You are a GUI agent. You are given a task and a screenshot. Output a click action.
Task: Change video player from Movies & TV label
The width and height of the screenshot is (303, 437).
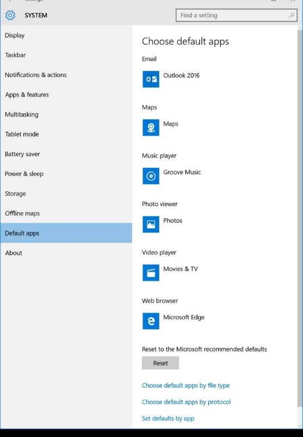click(180, 269)
